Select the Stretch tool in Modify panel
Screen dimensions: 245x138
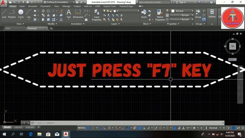[x=43, y=20]
